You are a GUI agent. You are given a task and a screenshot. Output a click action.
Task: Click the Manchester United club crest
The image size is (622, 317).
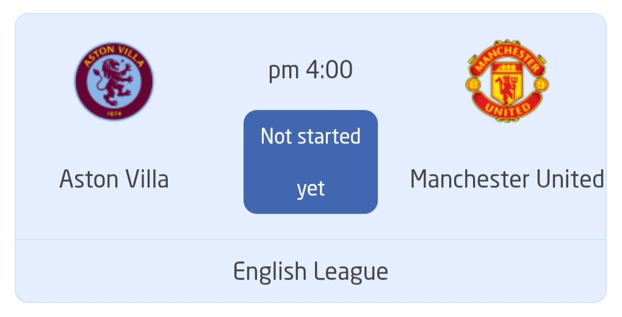pos(507,81)
